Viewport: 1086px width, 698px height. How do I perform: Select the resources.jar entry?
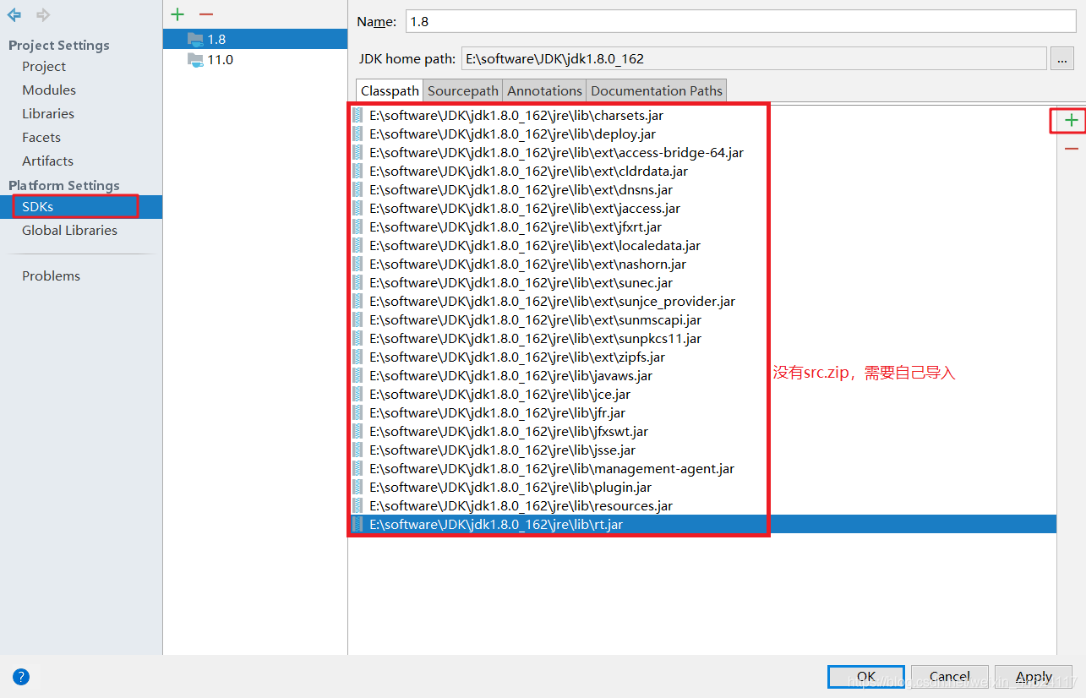[701, 505]
